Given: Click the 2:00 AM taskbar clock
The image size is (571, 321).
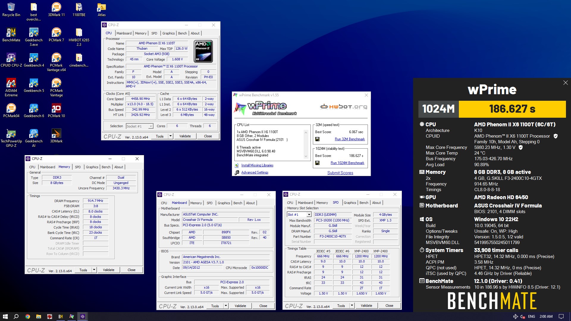Looking at the screenshot, I should (546, 317).
